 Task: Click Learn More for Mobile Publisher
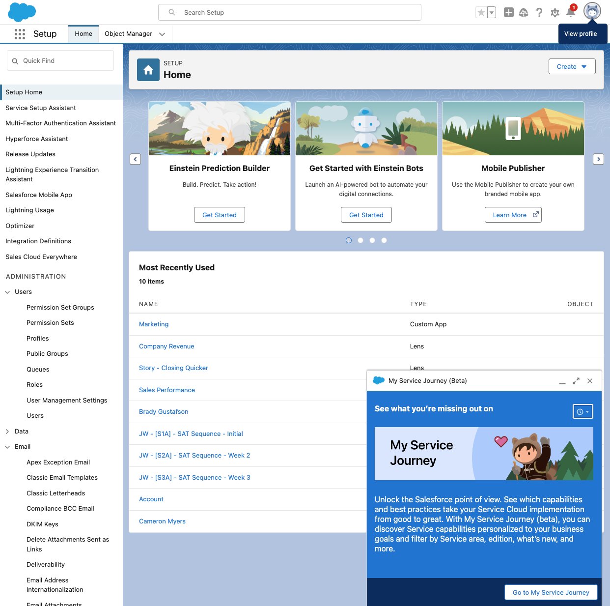(x=513, y=215)
